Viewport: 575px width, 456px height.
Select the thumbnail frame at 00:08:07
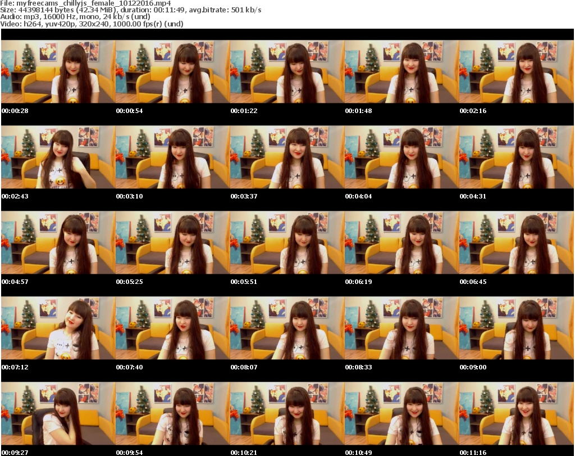[x=287, y=328]
